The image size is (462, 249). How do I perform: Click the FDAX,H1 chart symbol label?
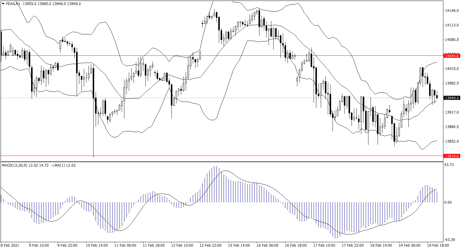point(13,4)
